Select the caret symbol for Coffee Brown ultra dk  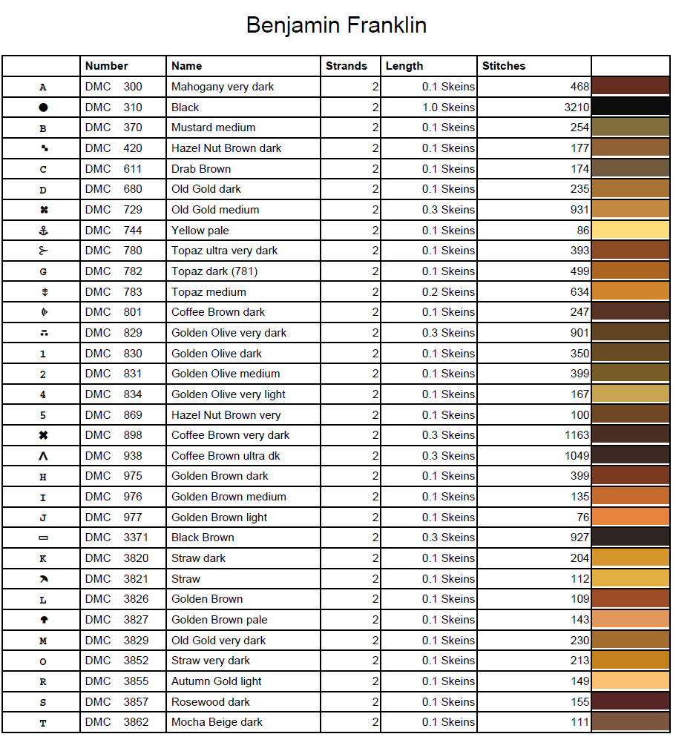click(43, 456)
